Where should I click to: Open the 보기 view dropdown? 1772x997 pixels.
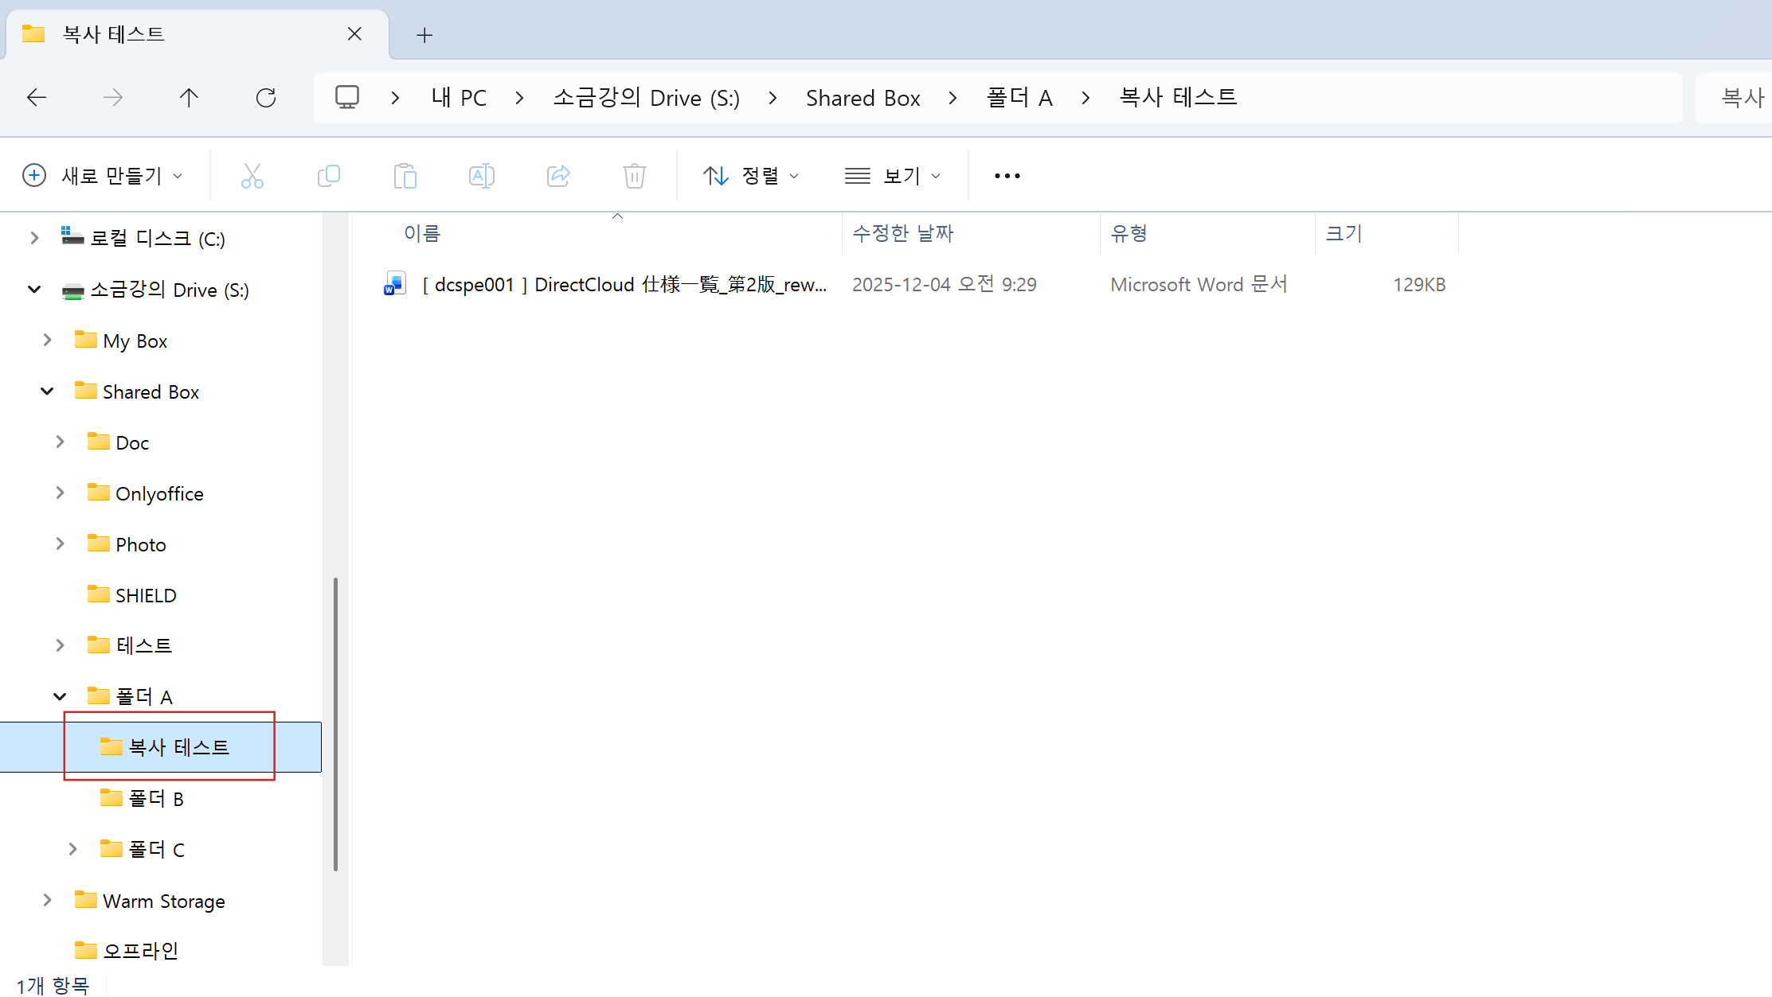[x=893, y=176]
